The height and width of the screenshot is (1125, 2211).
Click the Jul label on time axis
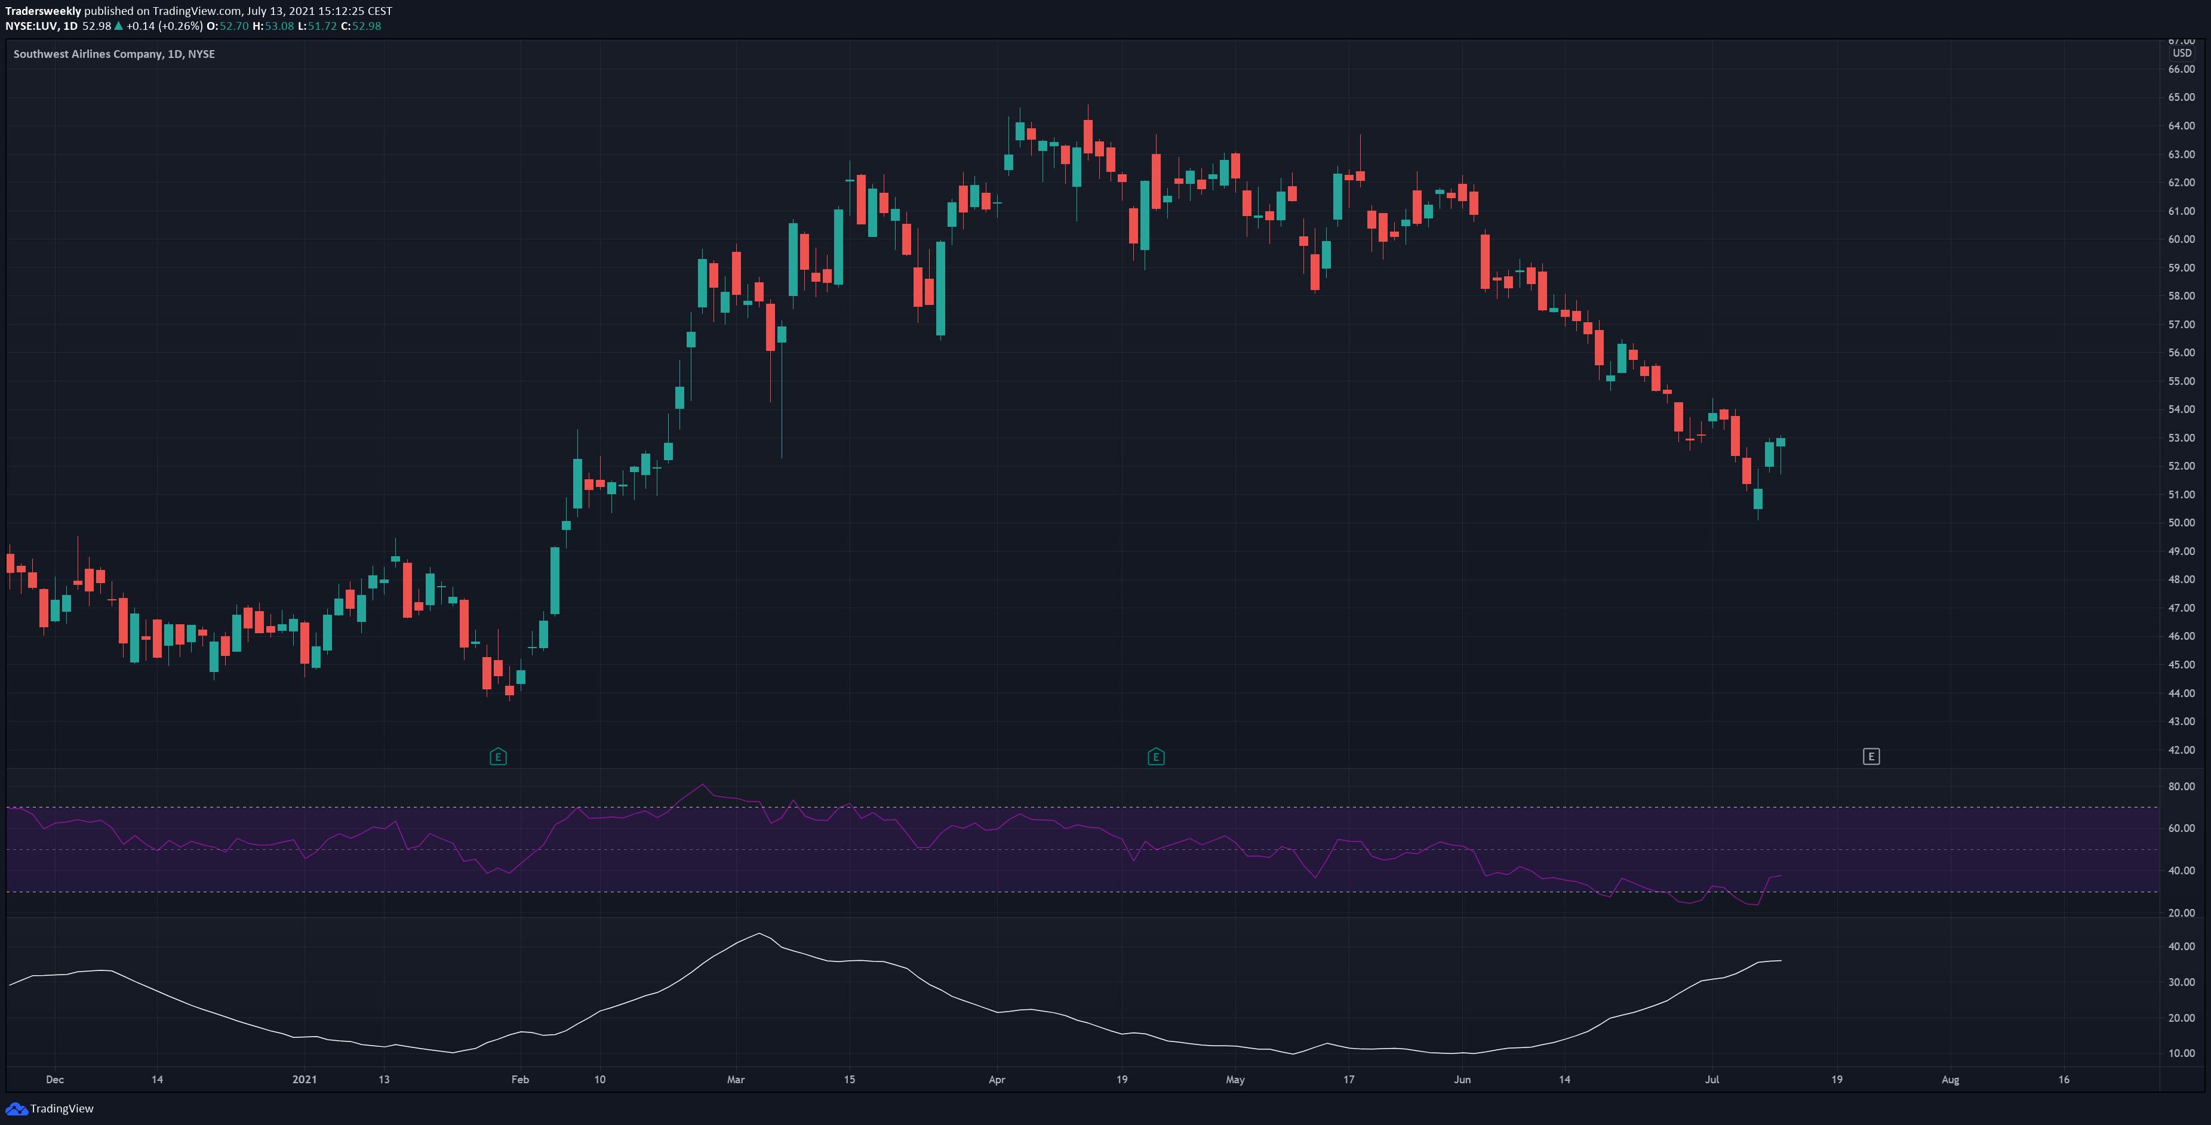[1711, 1080]
